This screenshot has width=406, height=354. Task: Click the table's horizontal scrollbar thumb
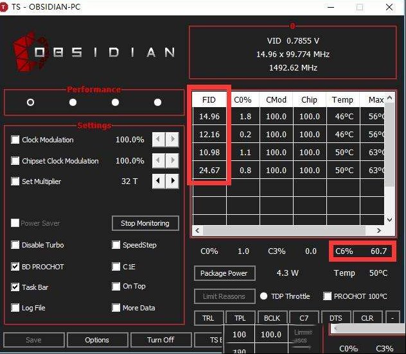click(285, 230)
